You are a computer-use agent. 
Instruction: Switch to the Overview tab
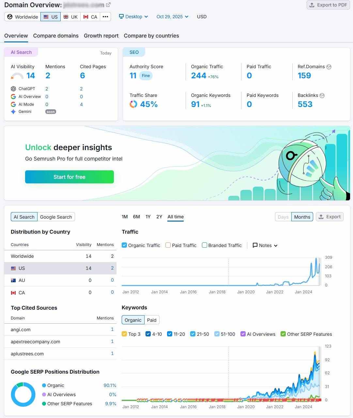tap(16, 36)
